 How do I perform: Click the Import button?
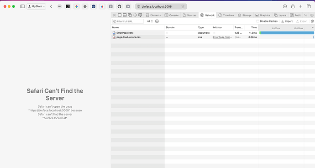click(287, 21)
